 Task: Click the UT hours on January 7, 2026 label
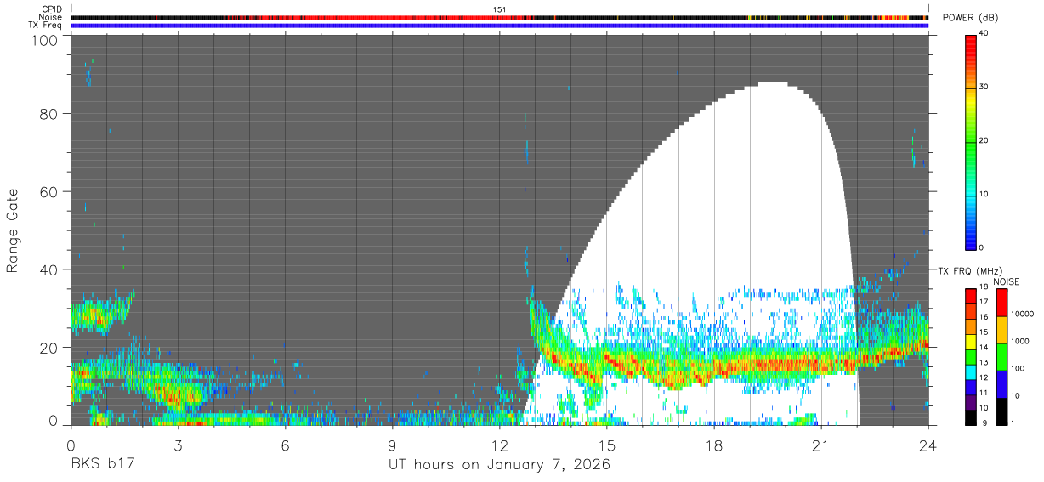tap(499, 466)
